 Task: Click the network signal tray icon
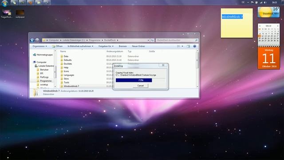click(x=261, y=2)
